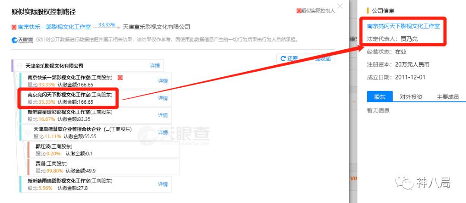Click target company 天津童乐影视文化有限公司 in path
The height and width of the screenshot is (203, 466).
(156, 27)
